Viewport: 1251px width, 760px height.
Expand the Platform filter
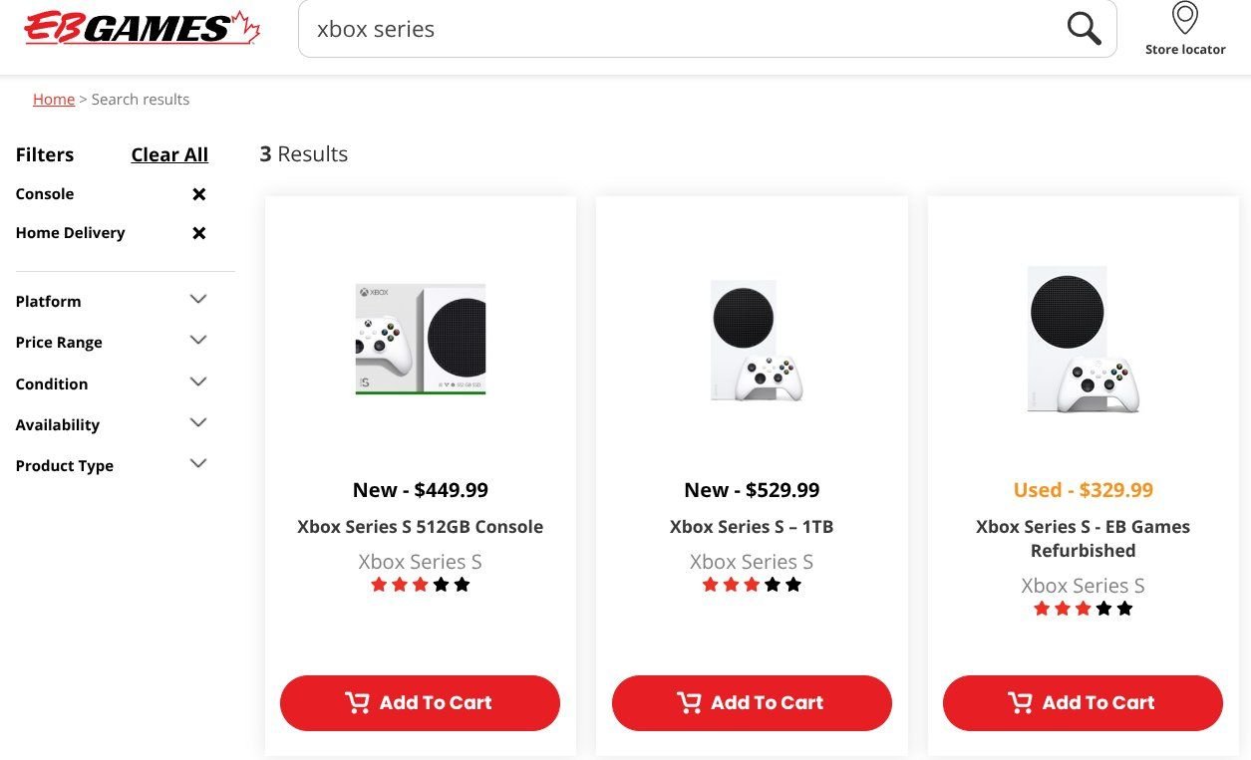[x=198, y=300]
